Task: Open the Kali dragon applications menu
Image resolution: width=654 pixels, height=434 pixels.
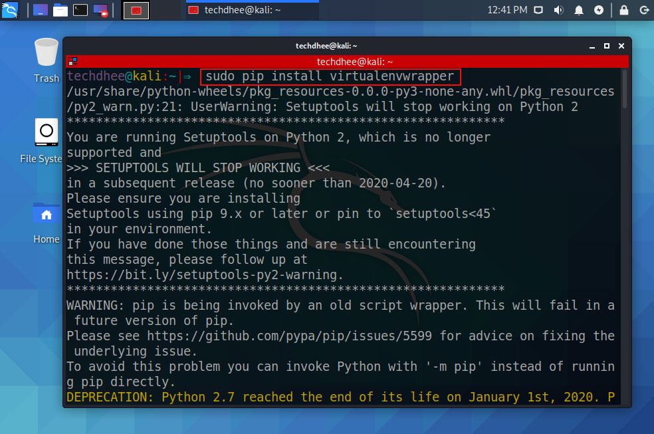Action: click(x=9, y=10)
